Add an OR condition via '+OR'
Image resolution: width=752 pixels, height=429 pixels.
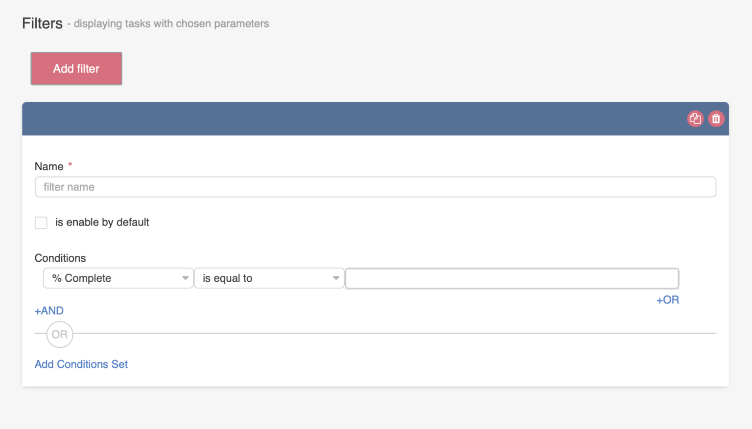(x=667, y=300)
